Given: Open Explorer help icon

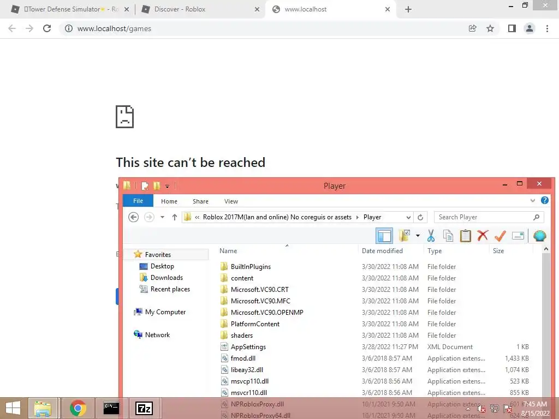Looking at the screenshot, I should pyautogui.click(x=545, y=200).
